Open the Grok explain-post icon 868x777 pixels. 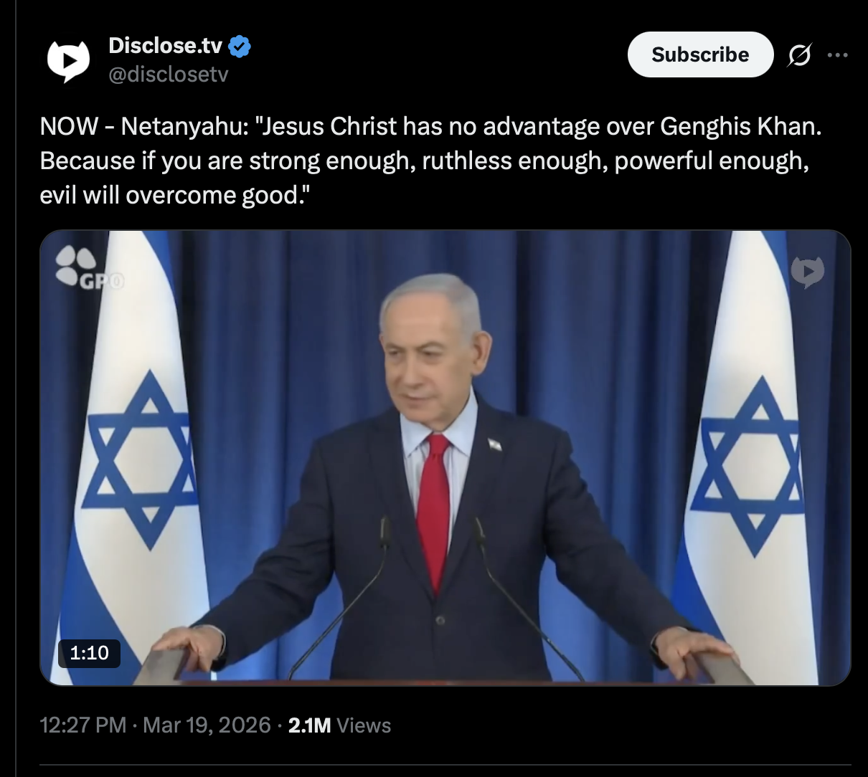coord(799,55)
